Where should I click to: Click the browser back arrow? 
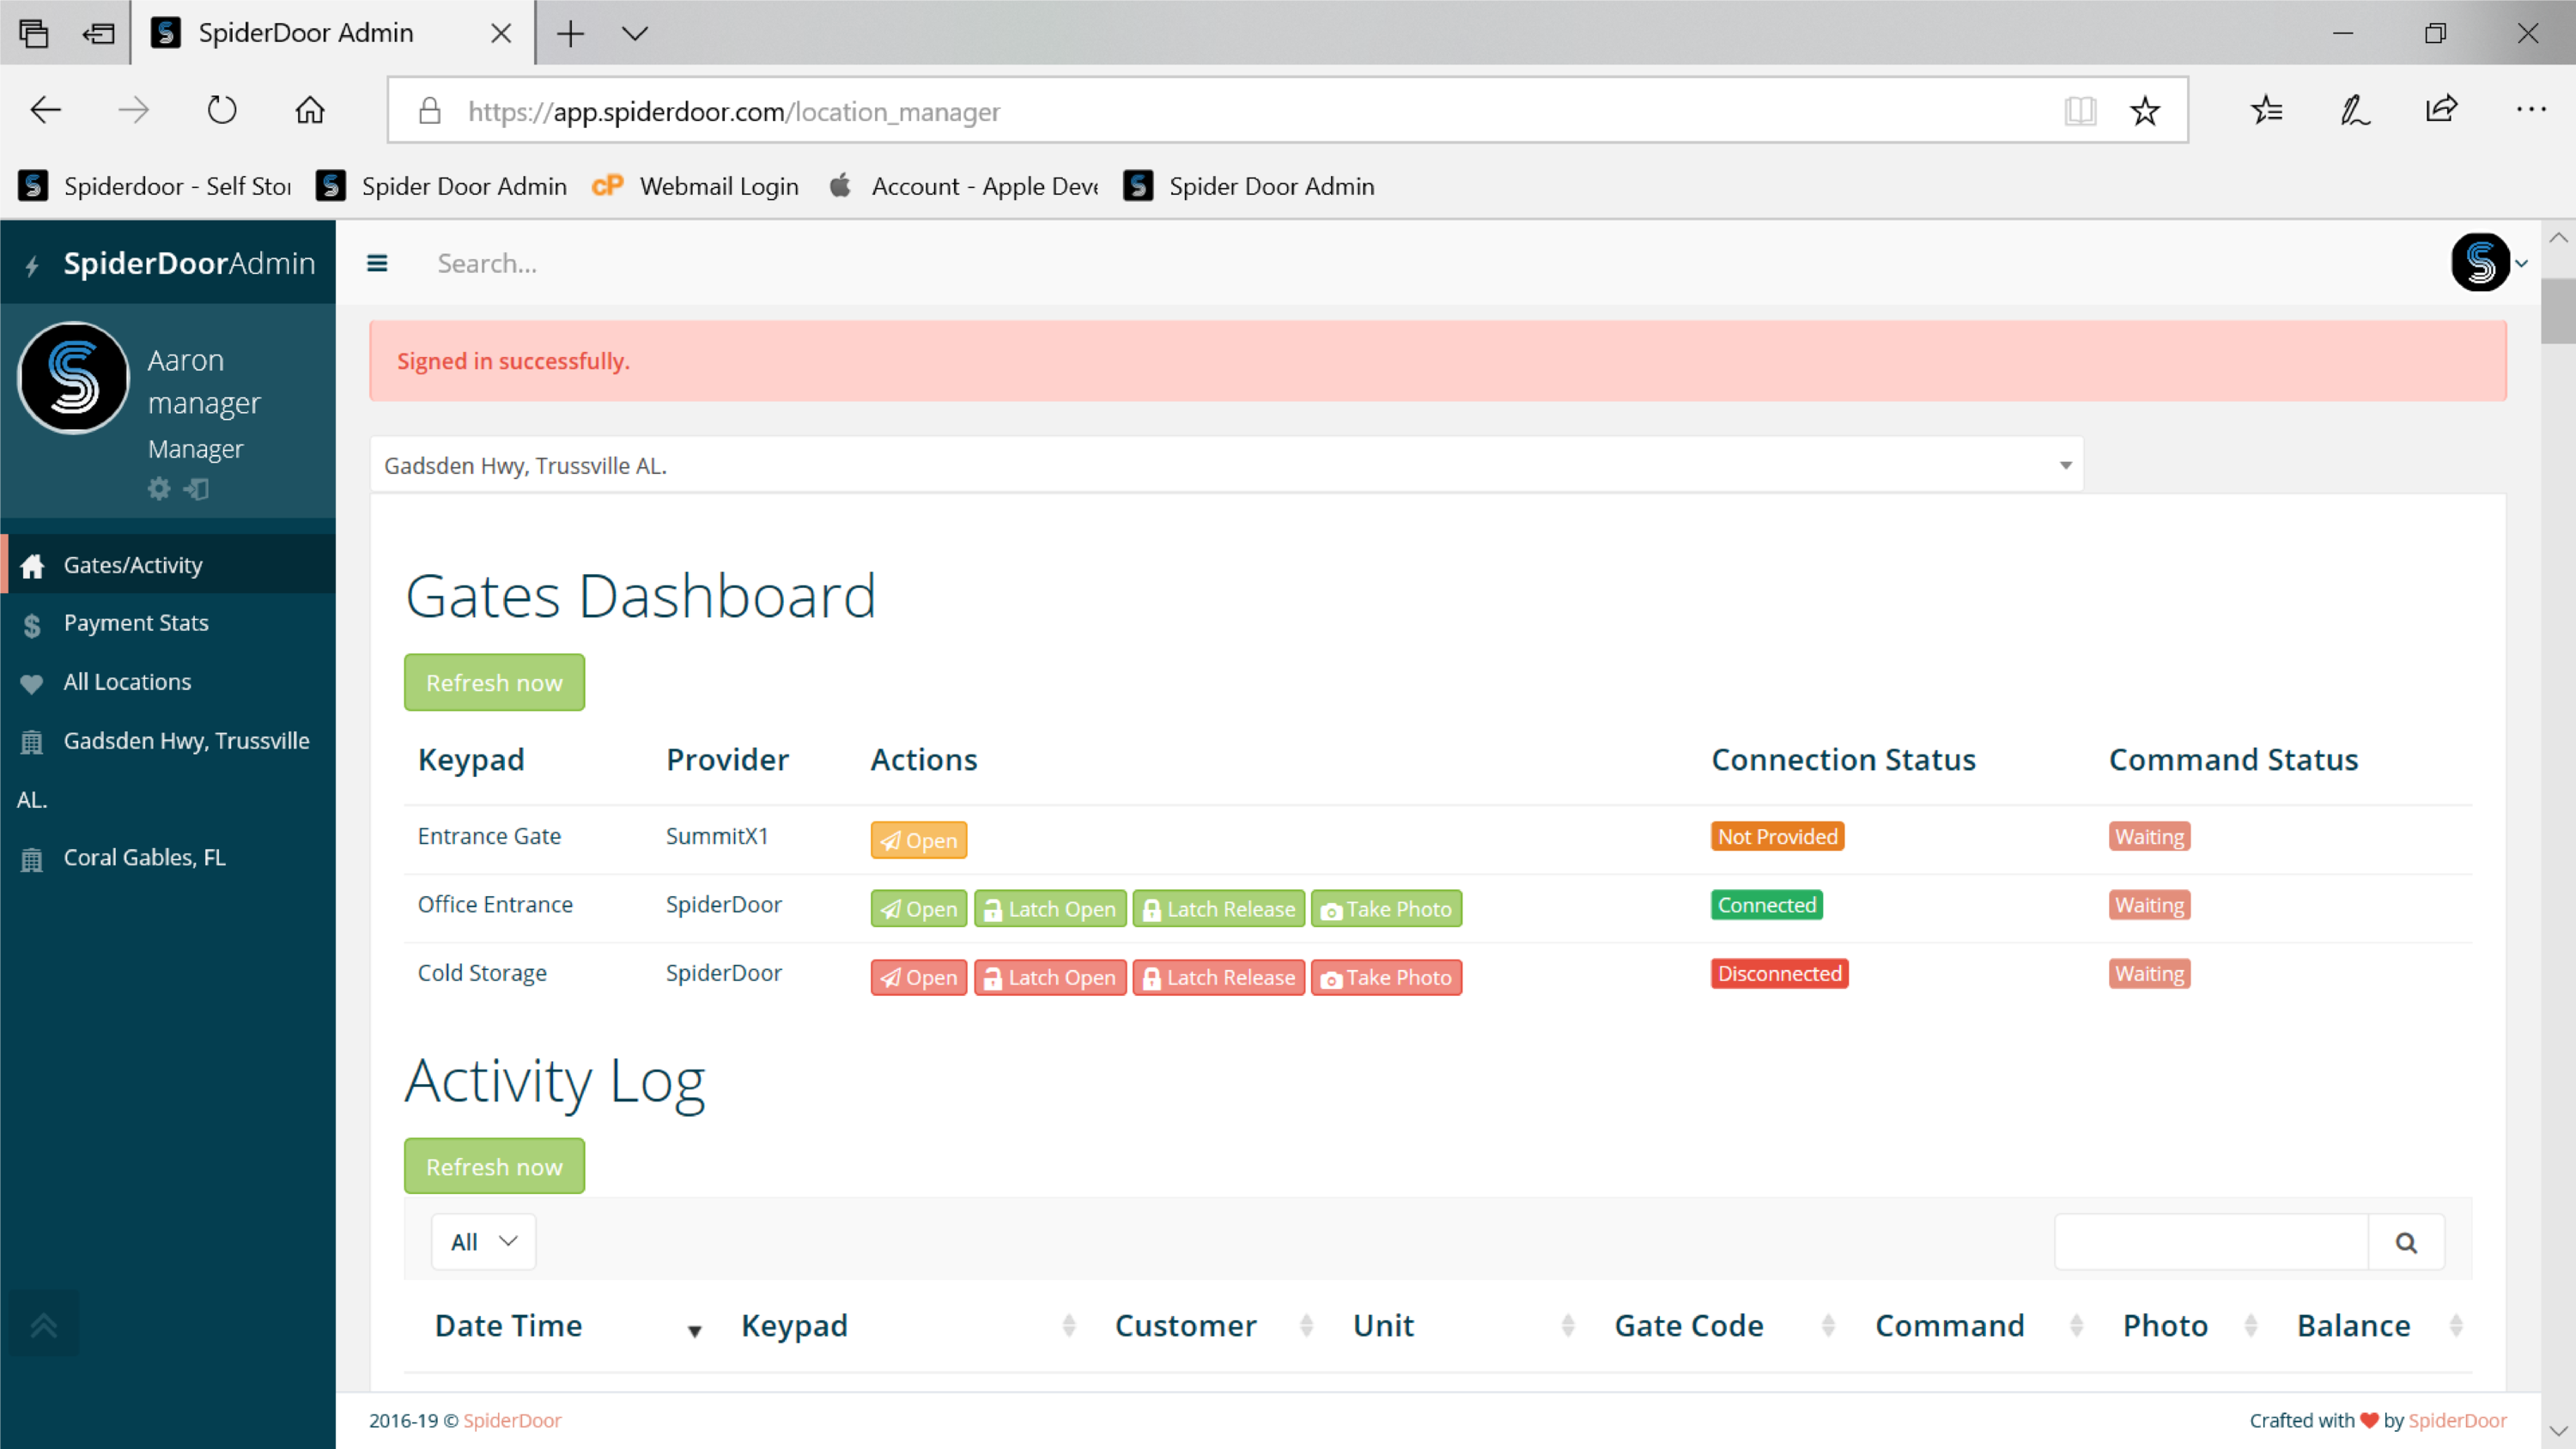click(x=46, y=110)
